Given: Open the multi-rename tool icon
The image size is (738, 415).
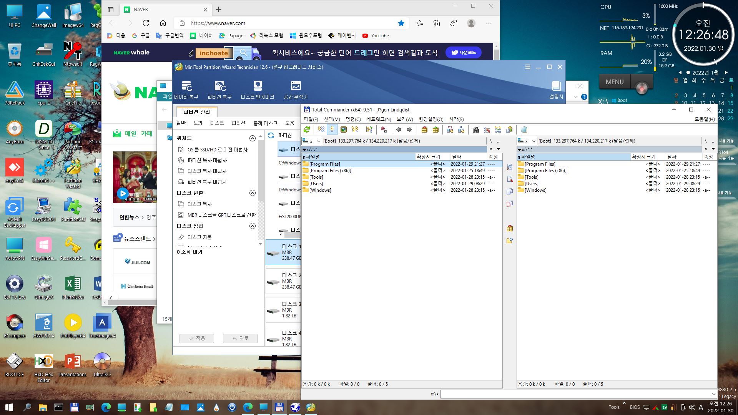Looking at the screenshot, I should pyautogui.click(x=487, y=129).
